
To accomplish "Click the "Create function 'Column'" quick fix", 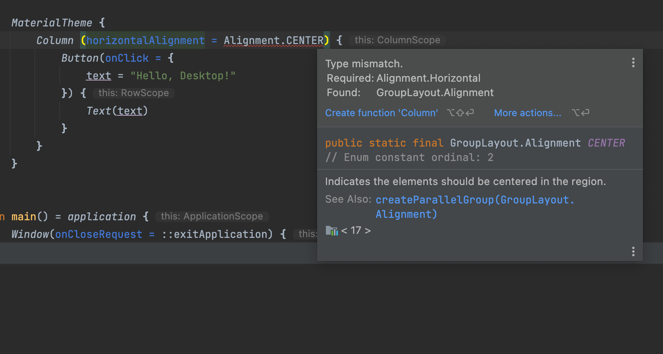I will click(381, 113).
